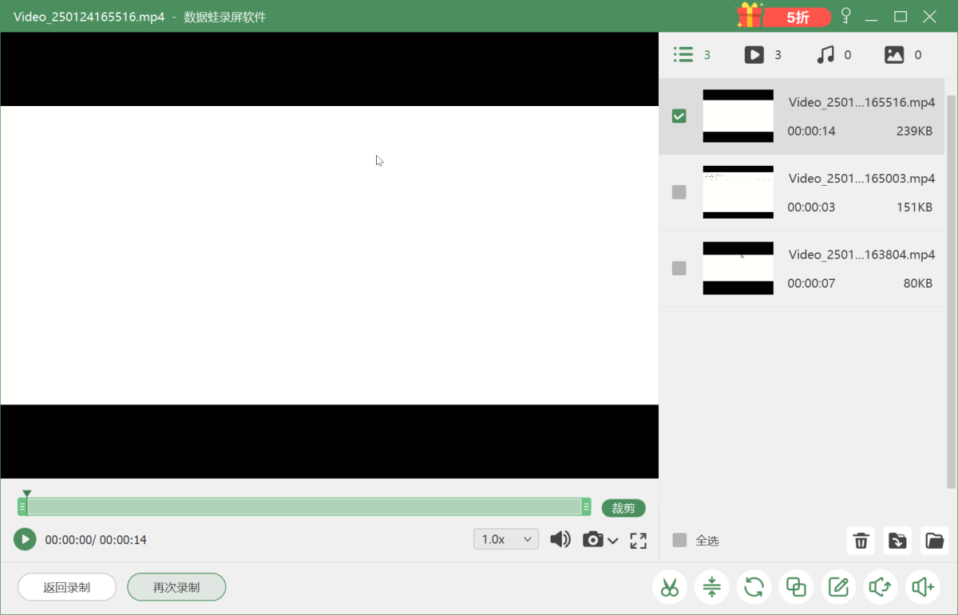Click the 再次录制 button

176,587
